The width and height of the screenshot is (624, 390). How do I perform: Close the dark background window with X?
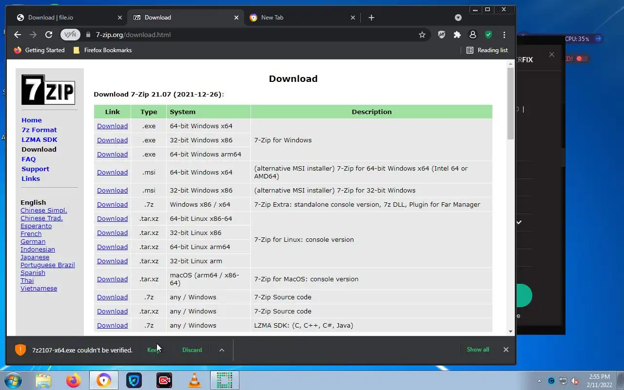pyautogui.click(x=551, y=55)
